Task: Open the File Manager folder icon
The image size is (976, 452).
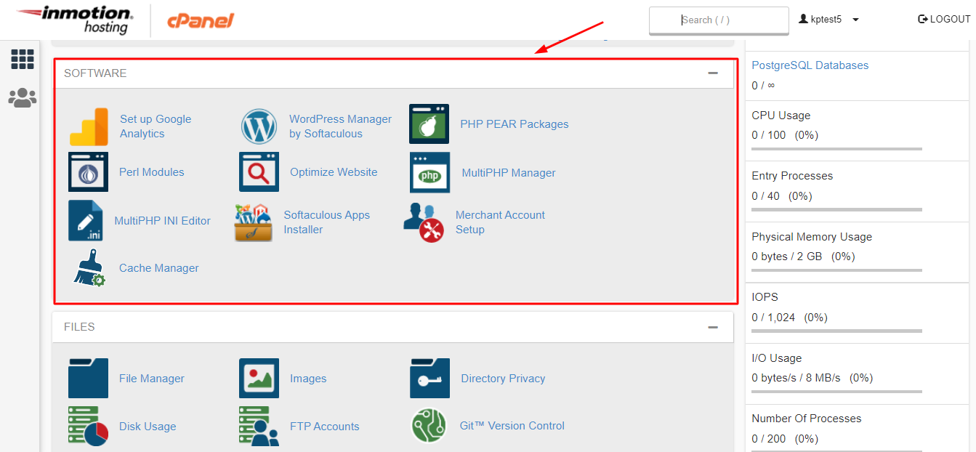Action: (x=89, y=378)
